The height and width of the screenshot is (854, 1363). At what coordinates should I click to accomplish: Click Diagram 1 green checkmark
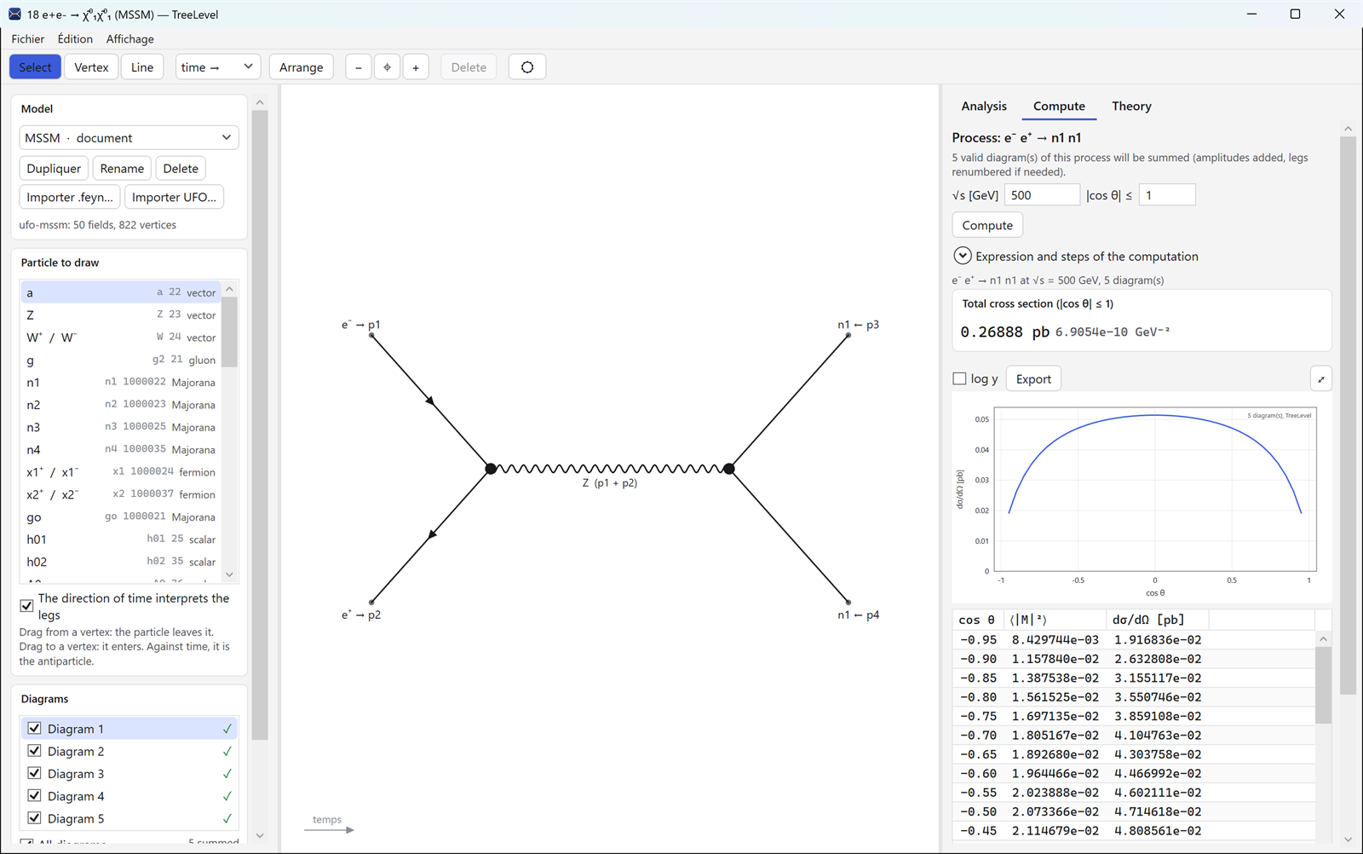coord(227,729)
